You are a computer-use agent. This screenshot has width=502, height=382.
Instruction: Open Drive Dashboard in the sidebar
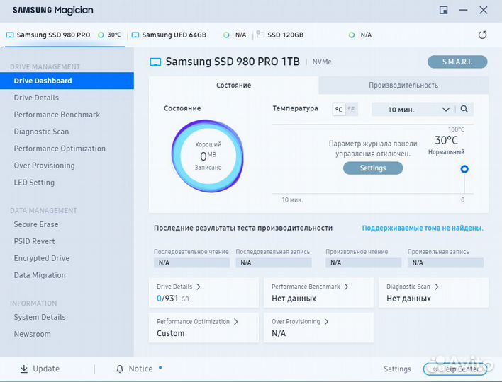67,81
